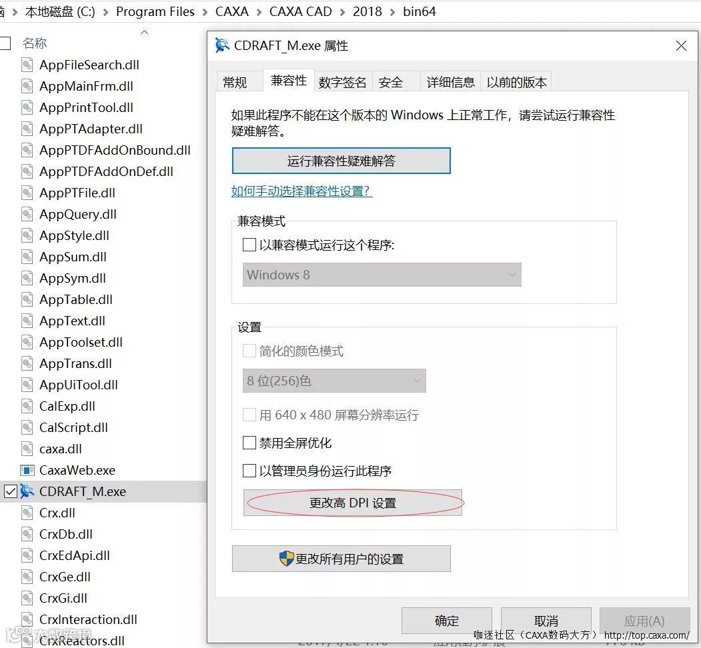Screen dimensions: 701x648
Task: Open the Windows 8 compatibility dropdown
Action: (x=382, y=275)
